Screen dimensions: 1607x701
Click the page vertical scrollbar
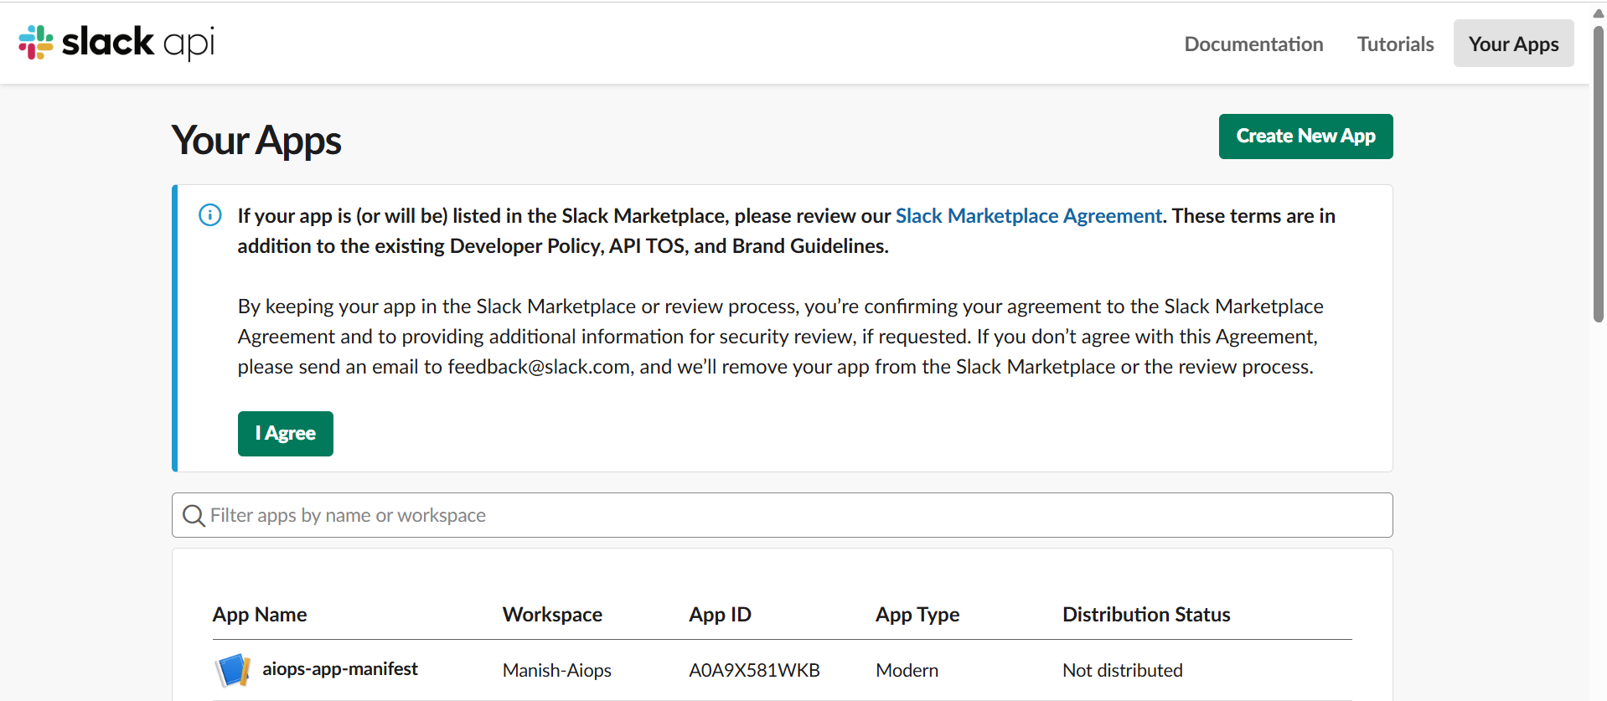click(1598, 174)
